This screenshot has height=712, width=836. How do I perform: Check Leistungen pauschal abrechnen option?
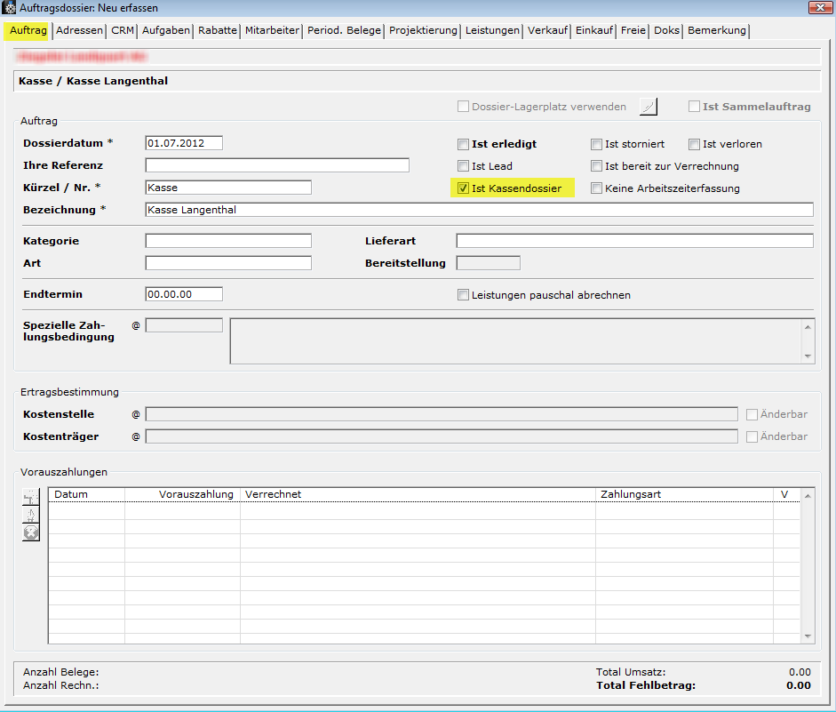click(x=463, y=295)
